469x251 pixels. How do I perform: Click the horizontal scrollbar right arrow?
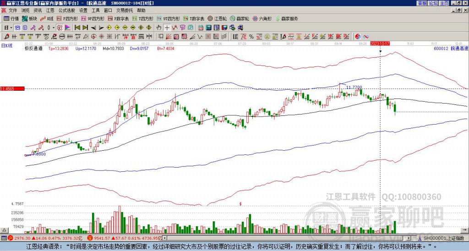(409, 238)
